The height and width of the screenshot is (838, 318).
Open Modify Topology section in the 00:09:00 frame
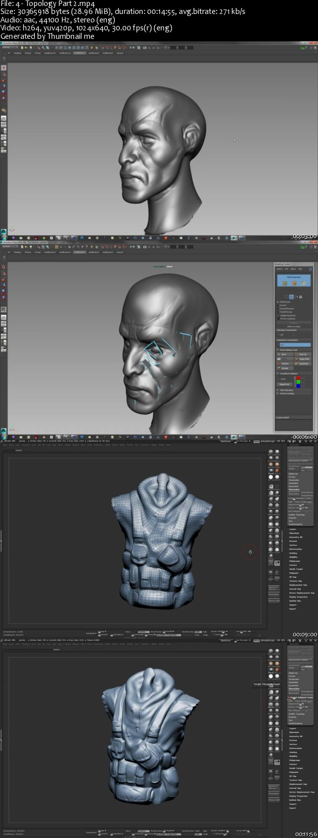[297, 515]
